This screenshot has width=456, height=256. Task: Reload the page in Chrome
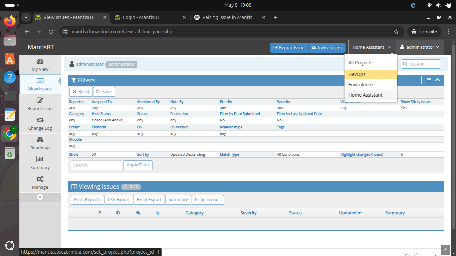tap(51, 32)
